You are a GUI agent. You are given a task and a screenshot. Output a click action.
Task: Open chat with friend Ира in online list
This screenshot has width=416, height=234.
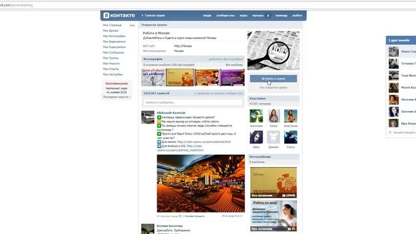coord(402,123)
